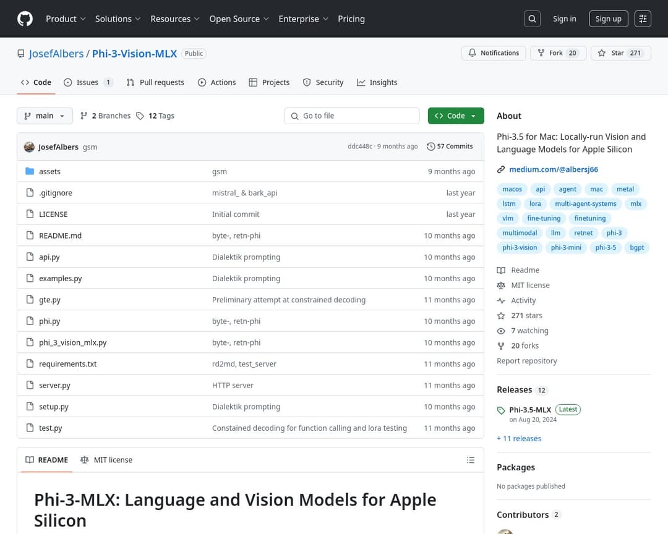The width and height of the screenshot is (668, 534).
Task: Switch to the Pull requests tab
Action: click(155, 83)
